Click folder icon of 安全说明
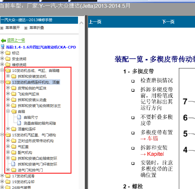The height and width of the screenshot is (189, 195). click(x=8, y=59)
